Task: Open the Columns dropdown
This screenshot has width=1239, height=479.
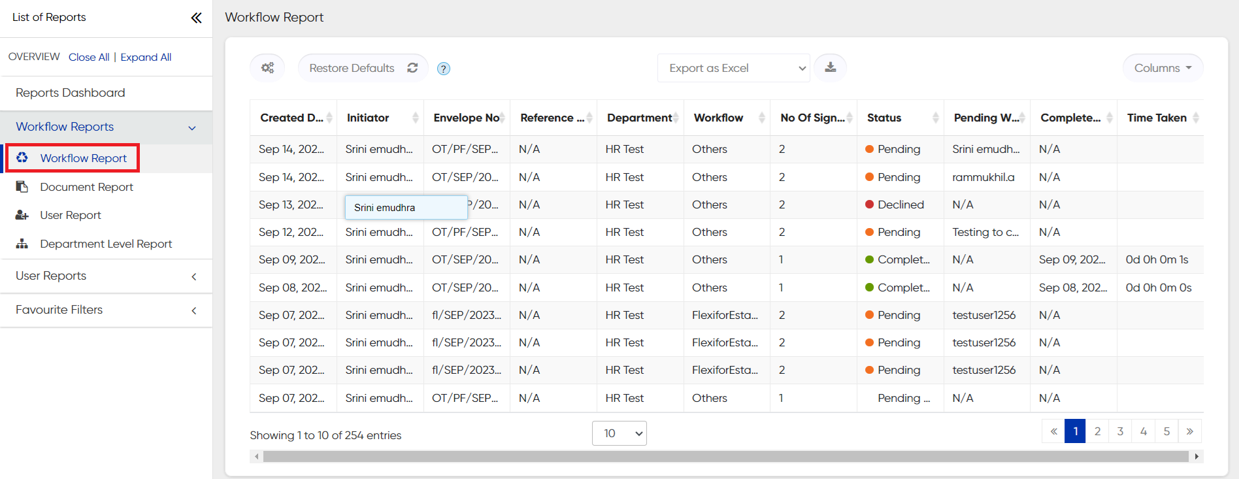Action: coord(1163,68)
